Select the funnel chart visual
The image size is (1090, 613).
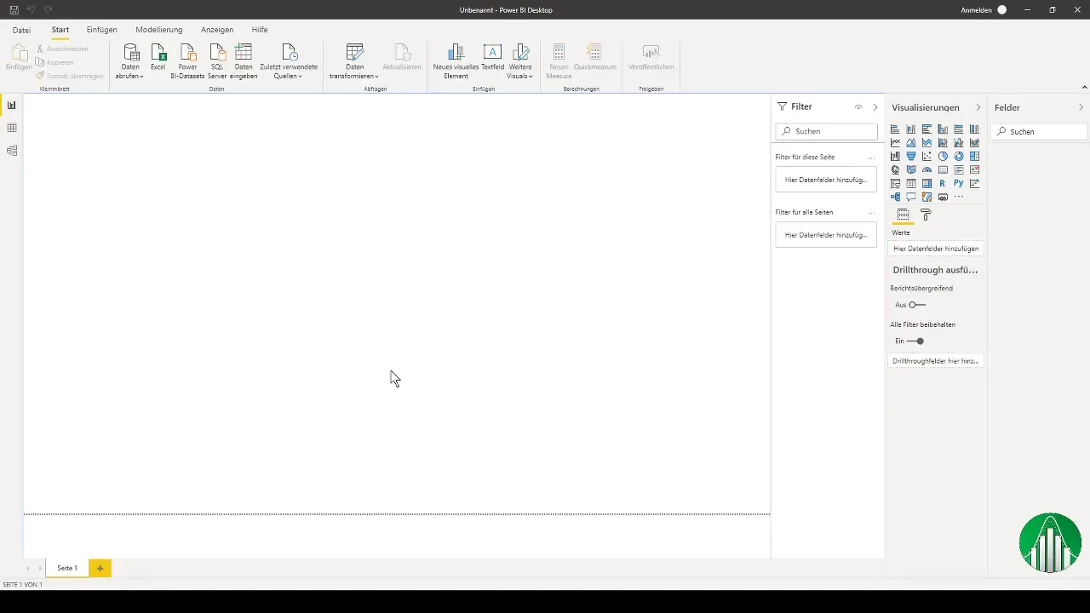click(x=911, y=156)
